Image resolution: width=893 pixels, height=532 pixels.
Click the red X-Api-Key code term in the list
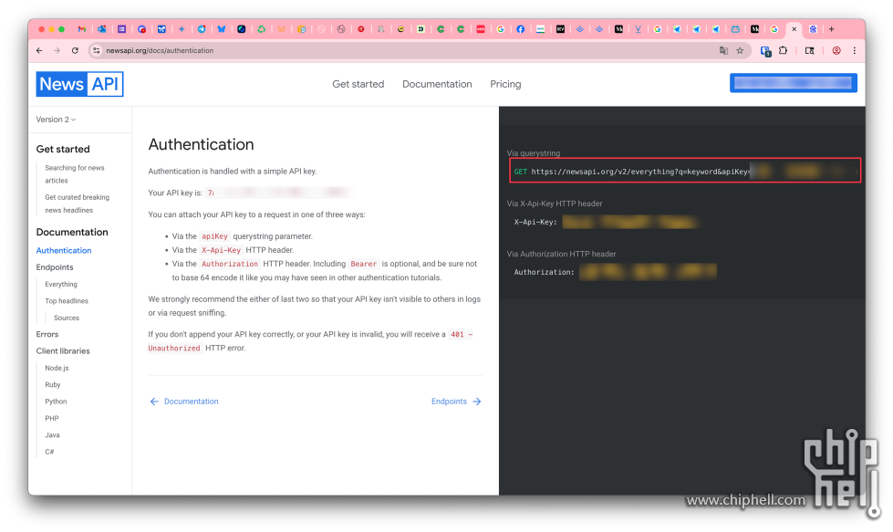221,250
